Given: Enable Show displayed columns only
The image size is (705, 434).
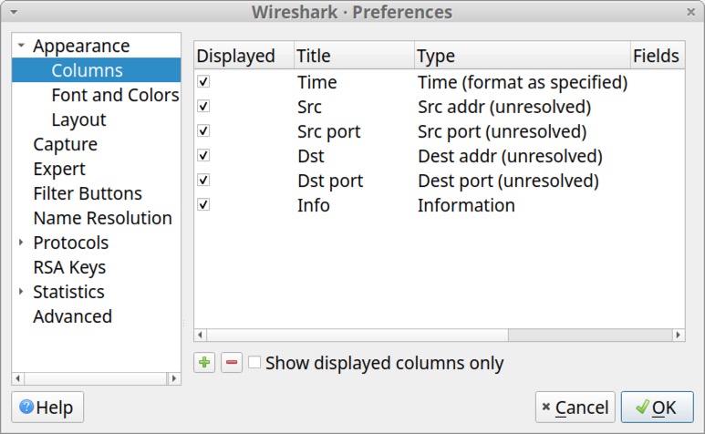Looking at the screenshot, I should click(254, 362).
